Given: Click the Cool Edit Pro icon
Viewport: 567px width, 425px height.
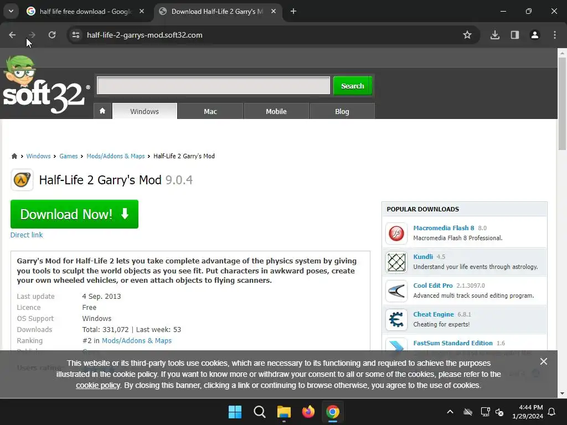Looking at the screenshot, I should [x=396, y=291].
